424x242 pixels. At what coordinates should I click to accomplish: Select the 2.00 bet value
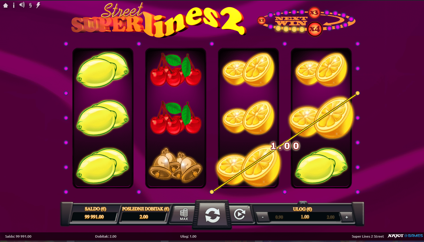click(x=331, y=217)
